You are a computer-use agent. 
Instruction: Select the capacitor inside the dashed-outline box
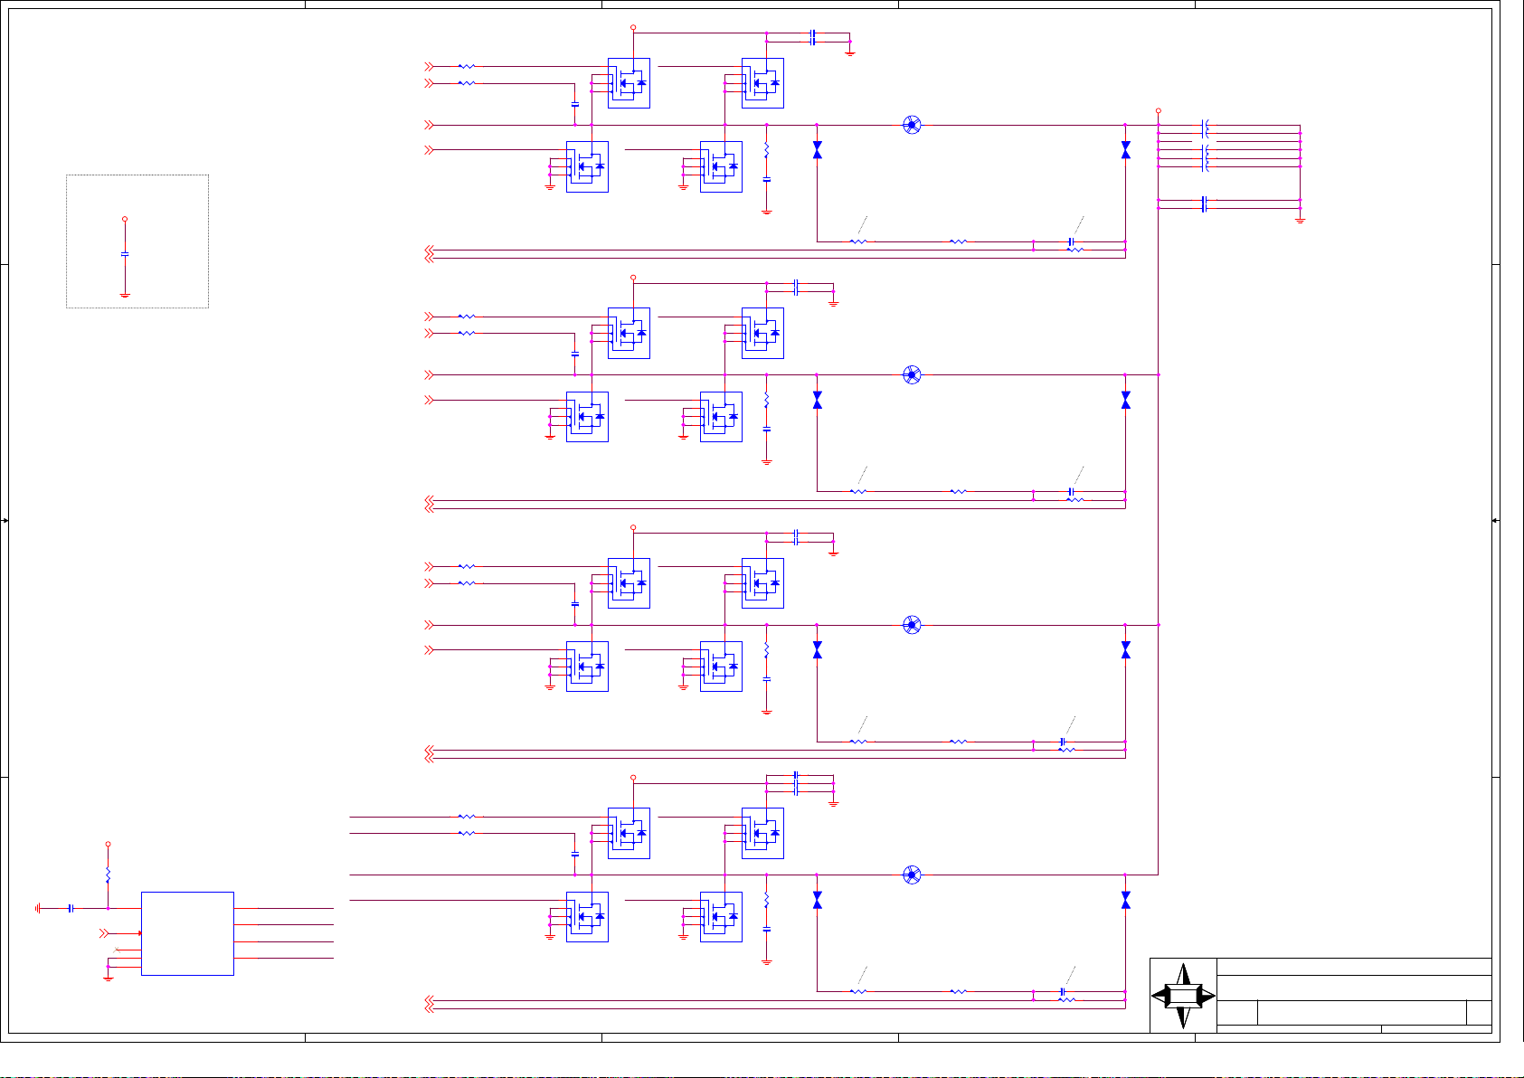(125, 255)
